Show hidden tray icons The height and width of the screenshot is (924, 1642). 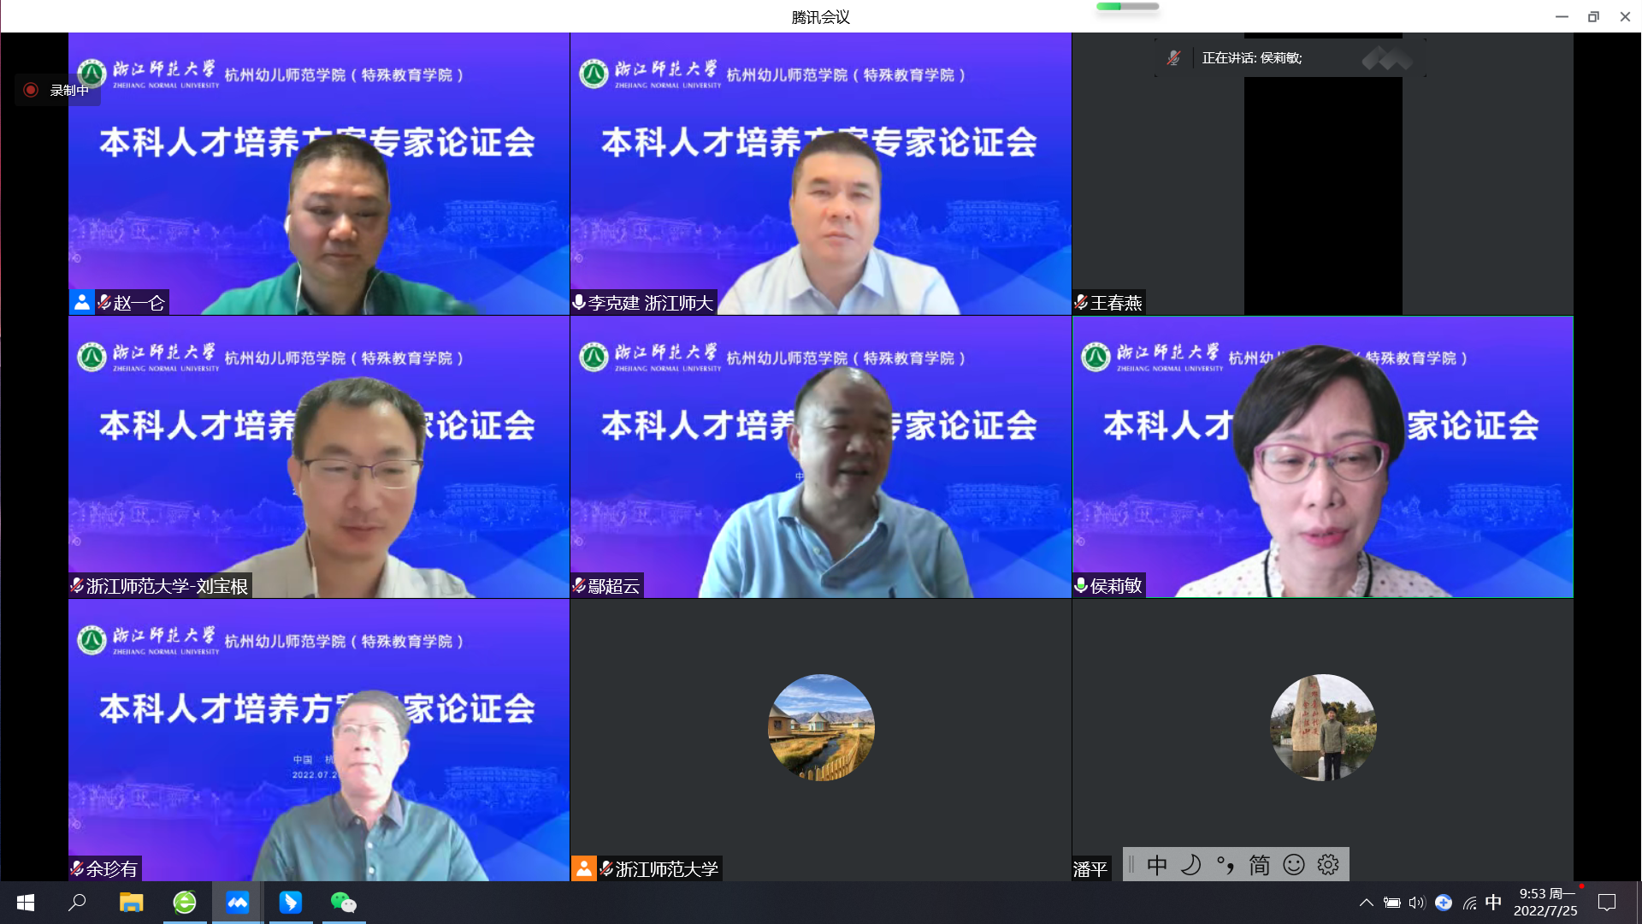click(1367, 903)
